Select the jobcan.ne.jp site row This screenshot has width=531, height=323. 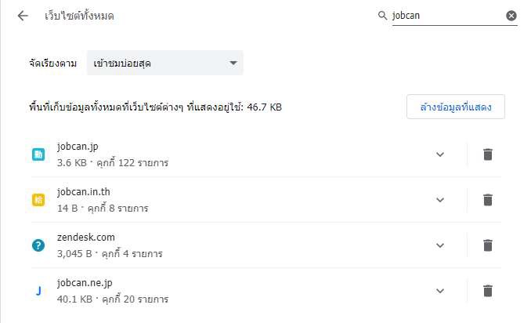click(235, 291)
